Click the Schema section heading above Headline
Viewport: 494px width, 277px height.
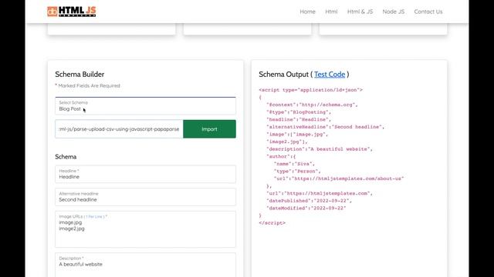(x=66, y=157)
